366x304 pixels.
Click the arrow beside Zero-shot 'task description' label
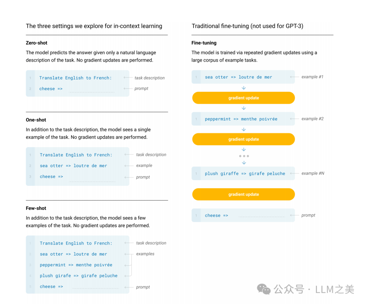pos(128,78)
